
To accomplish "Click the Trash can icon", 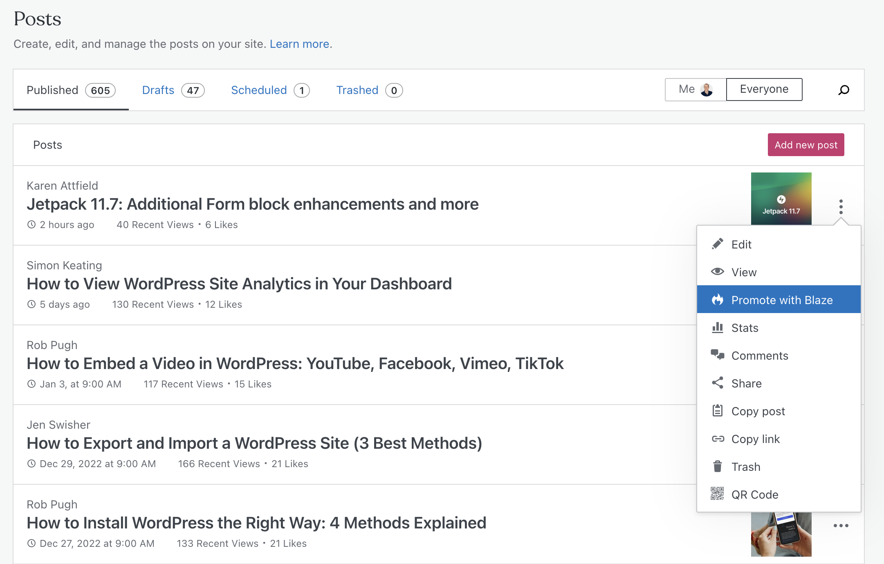I will pos(718,466).
